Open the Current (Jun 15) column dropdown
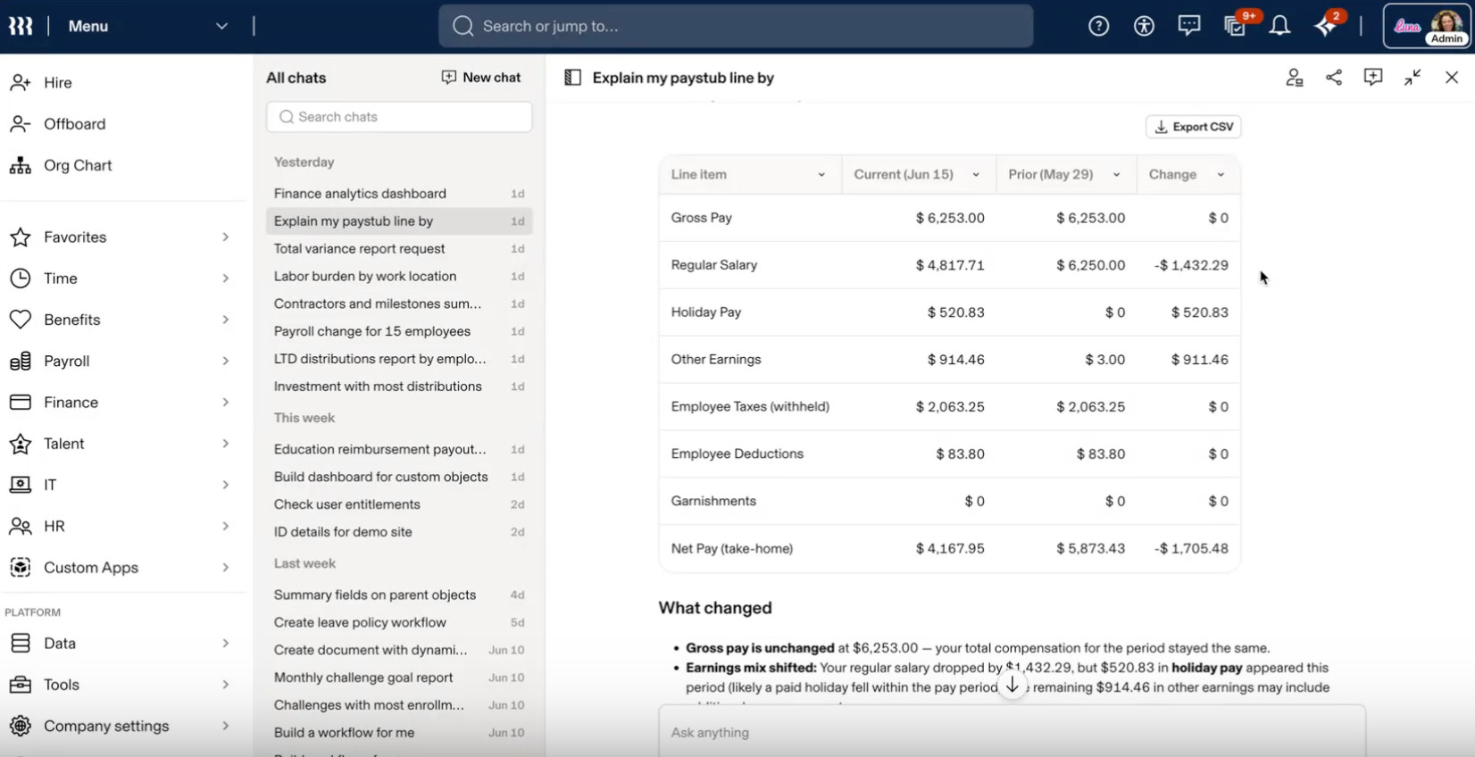This screenshot has height=757, width=1475. tap(976, 175)
